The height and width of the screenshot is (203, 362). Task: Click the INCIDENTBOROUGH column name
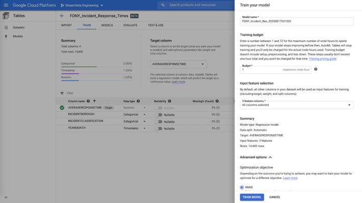tap(81, 114)
